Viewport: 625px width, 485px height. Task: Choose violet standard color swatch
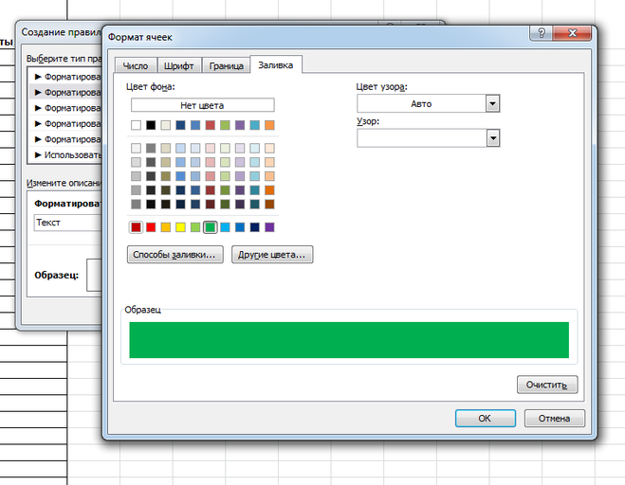269,227
